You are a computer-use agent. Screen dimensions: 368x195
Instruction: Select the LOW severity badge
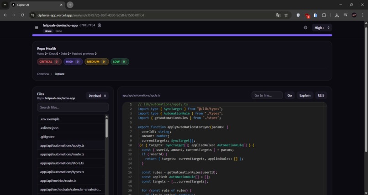[120, 62]
